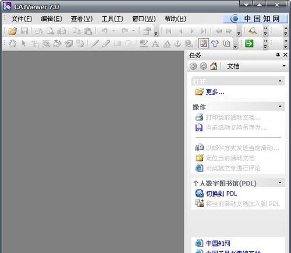Toggle the highlighted task pane toolbar button

[204, 44]
